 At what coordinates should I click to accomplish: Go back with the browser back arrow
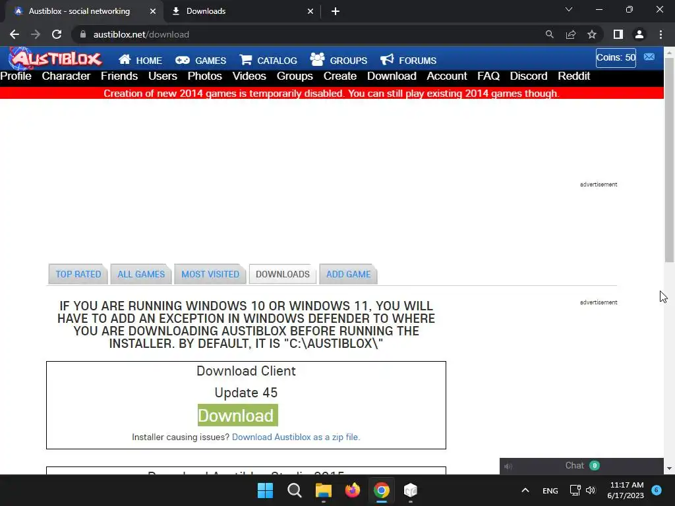tap(15, 34)
